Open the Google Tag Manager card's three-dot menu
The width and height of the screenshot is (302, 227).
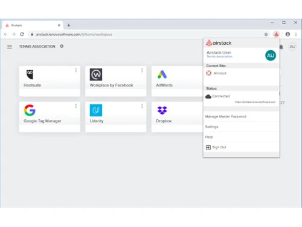point(76,106)
